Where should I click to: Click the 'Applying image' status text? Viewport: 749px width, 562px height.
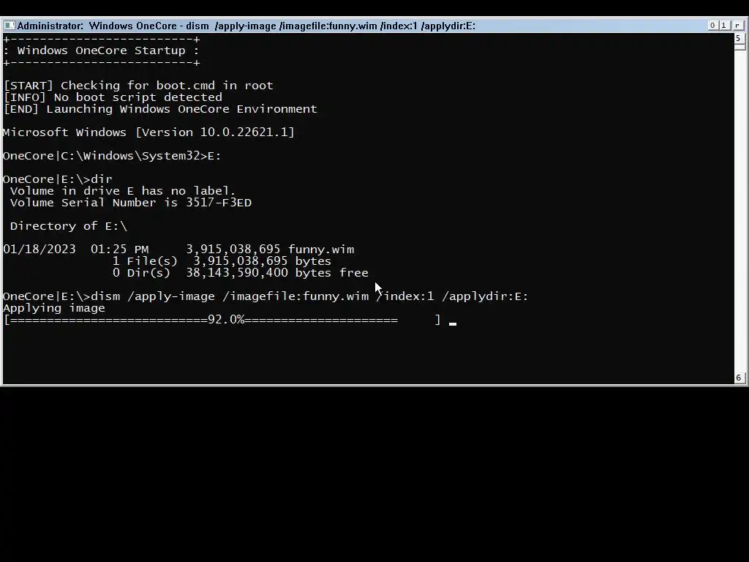54,308
